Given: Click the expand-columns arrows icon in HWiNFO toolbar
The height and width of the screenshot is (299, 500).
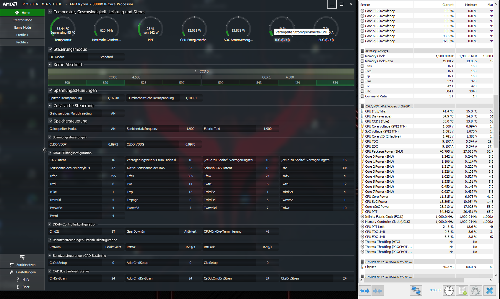Looking at the screenshot, I should tap(365, 291).
